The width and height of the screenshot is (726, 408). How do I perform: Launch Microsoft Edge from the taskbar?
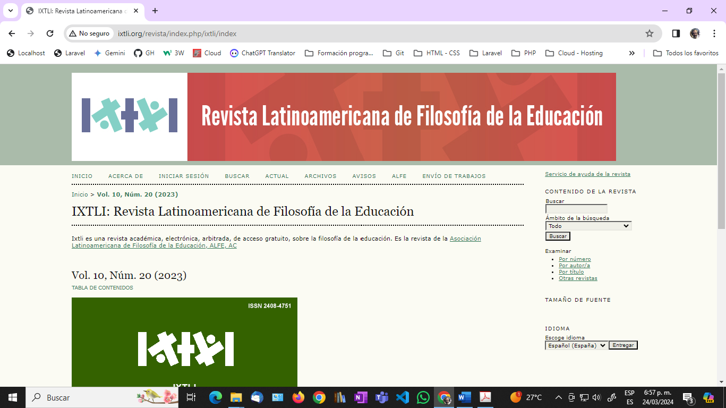point(215,397)
